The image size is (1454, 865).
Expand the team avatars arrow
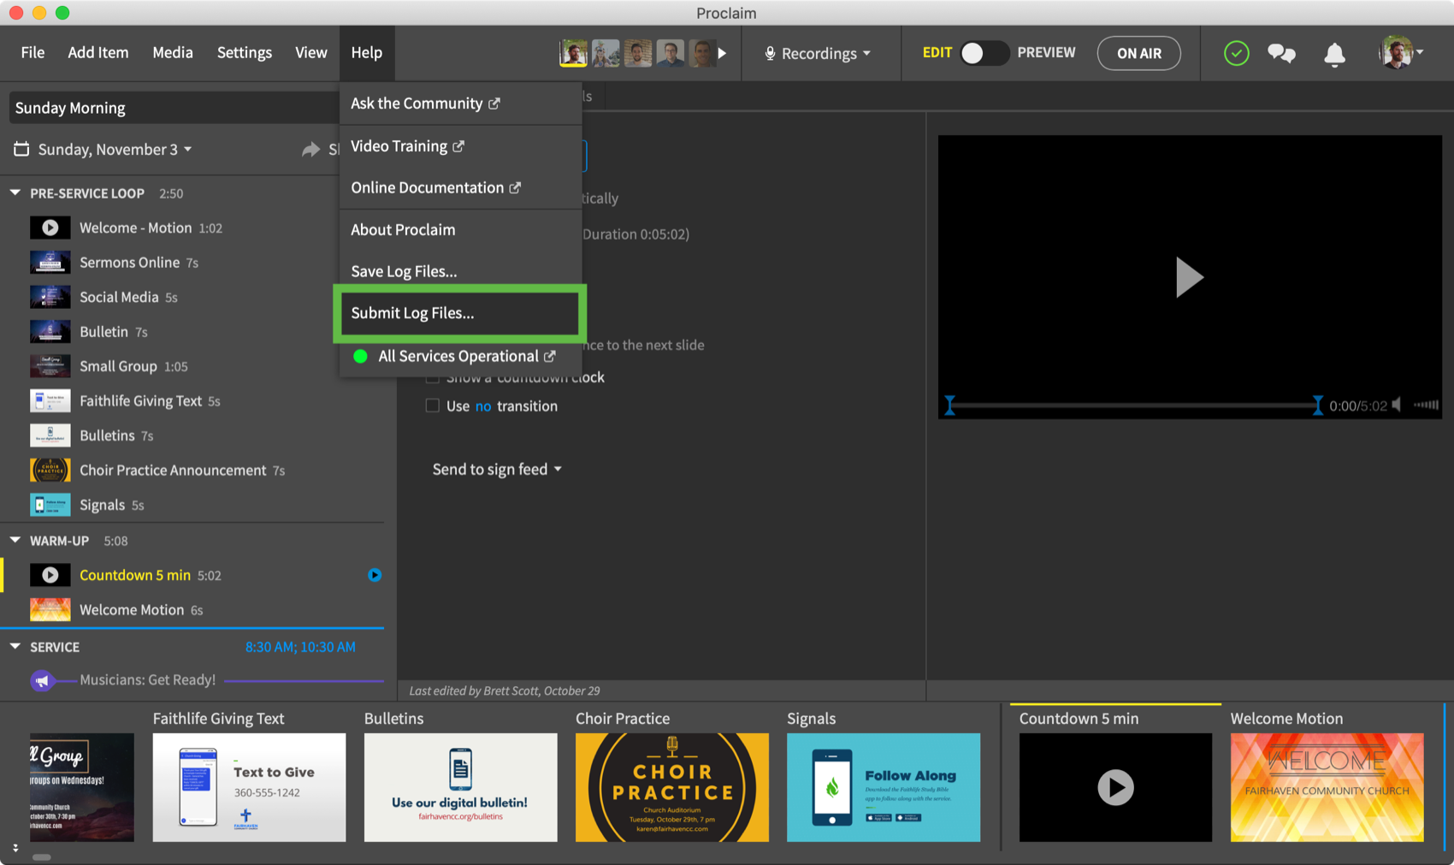coord(723,53)
